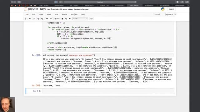Open the Safari downloads icon

[177, 2]
